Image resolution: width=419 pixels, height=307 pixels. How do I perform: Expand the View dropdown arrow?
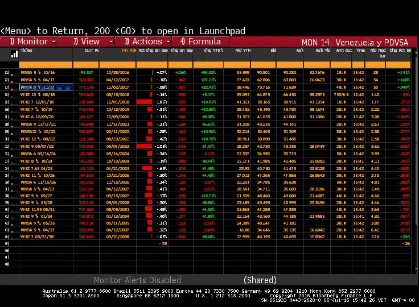tap(112, 42)
